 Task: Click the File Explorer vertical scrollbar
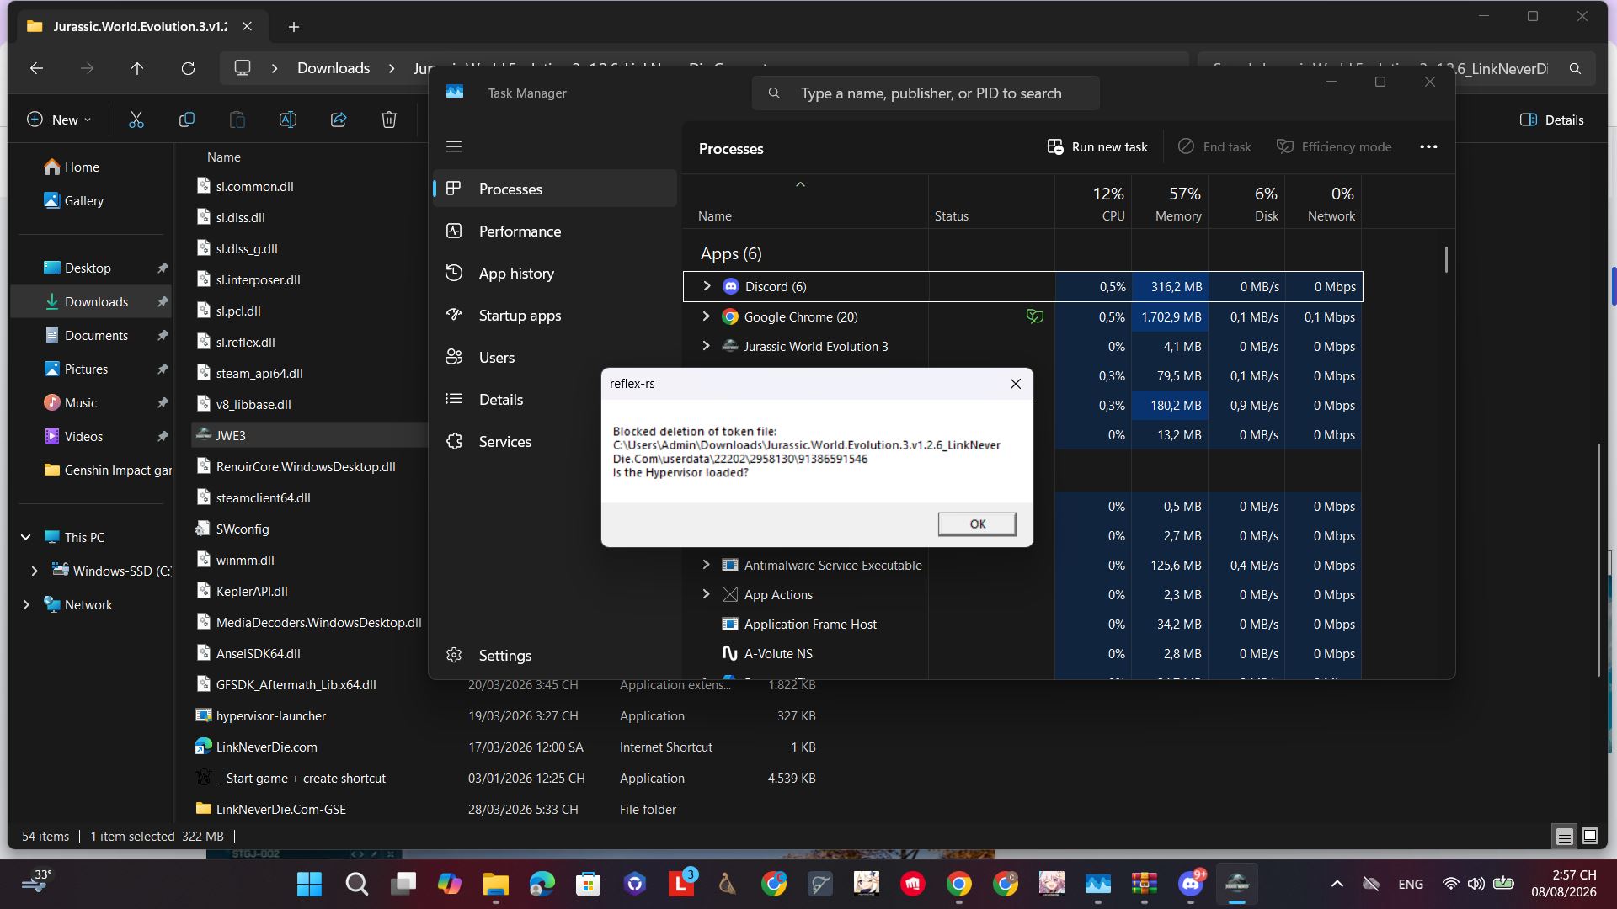coord(1598,559)
